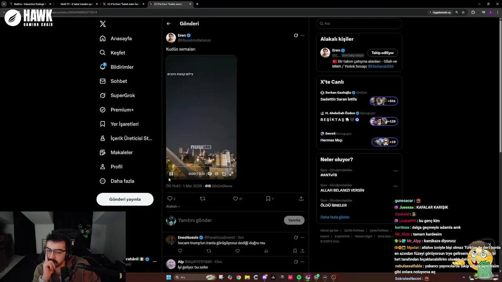Click the Ara search field on X

pyautogui.click(x=359, y=23)
